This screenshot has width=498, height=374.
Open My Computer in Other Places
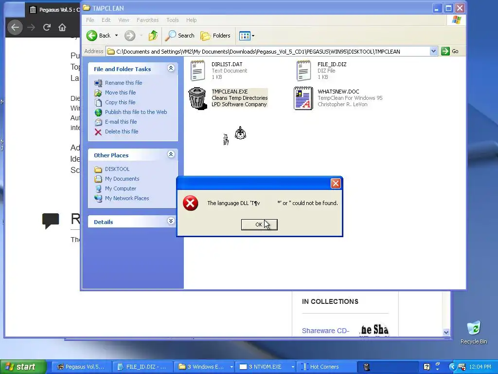click(x=121, y=188)
